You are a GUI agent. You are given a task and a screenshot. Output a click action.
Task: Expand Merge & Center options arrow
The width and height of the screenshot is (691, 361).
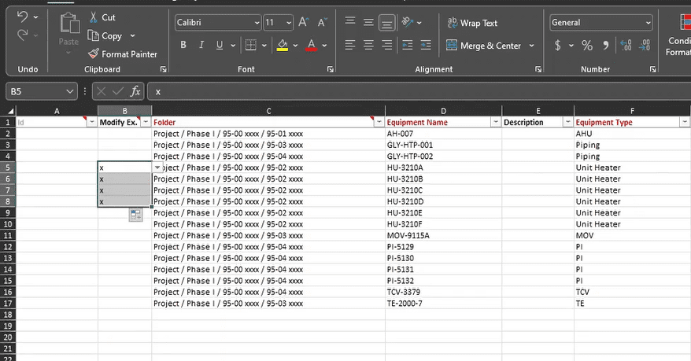(531, 46)
